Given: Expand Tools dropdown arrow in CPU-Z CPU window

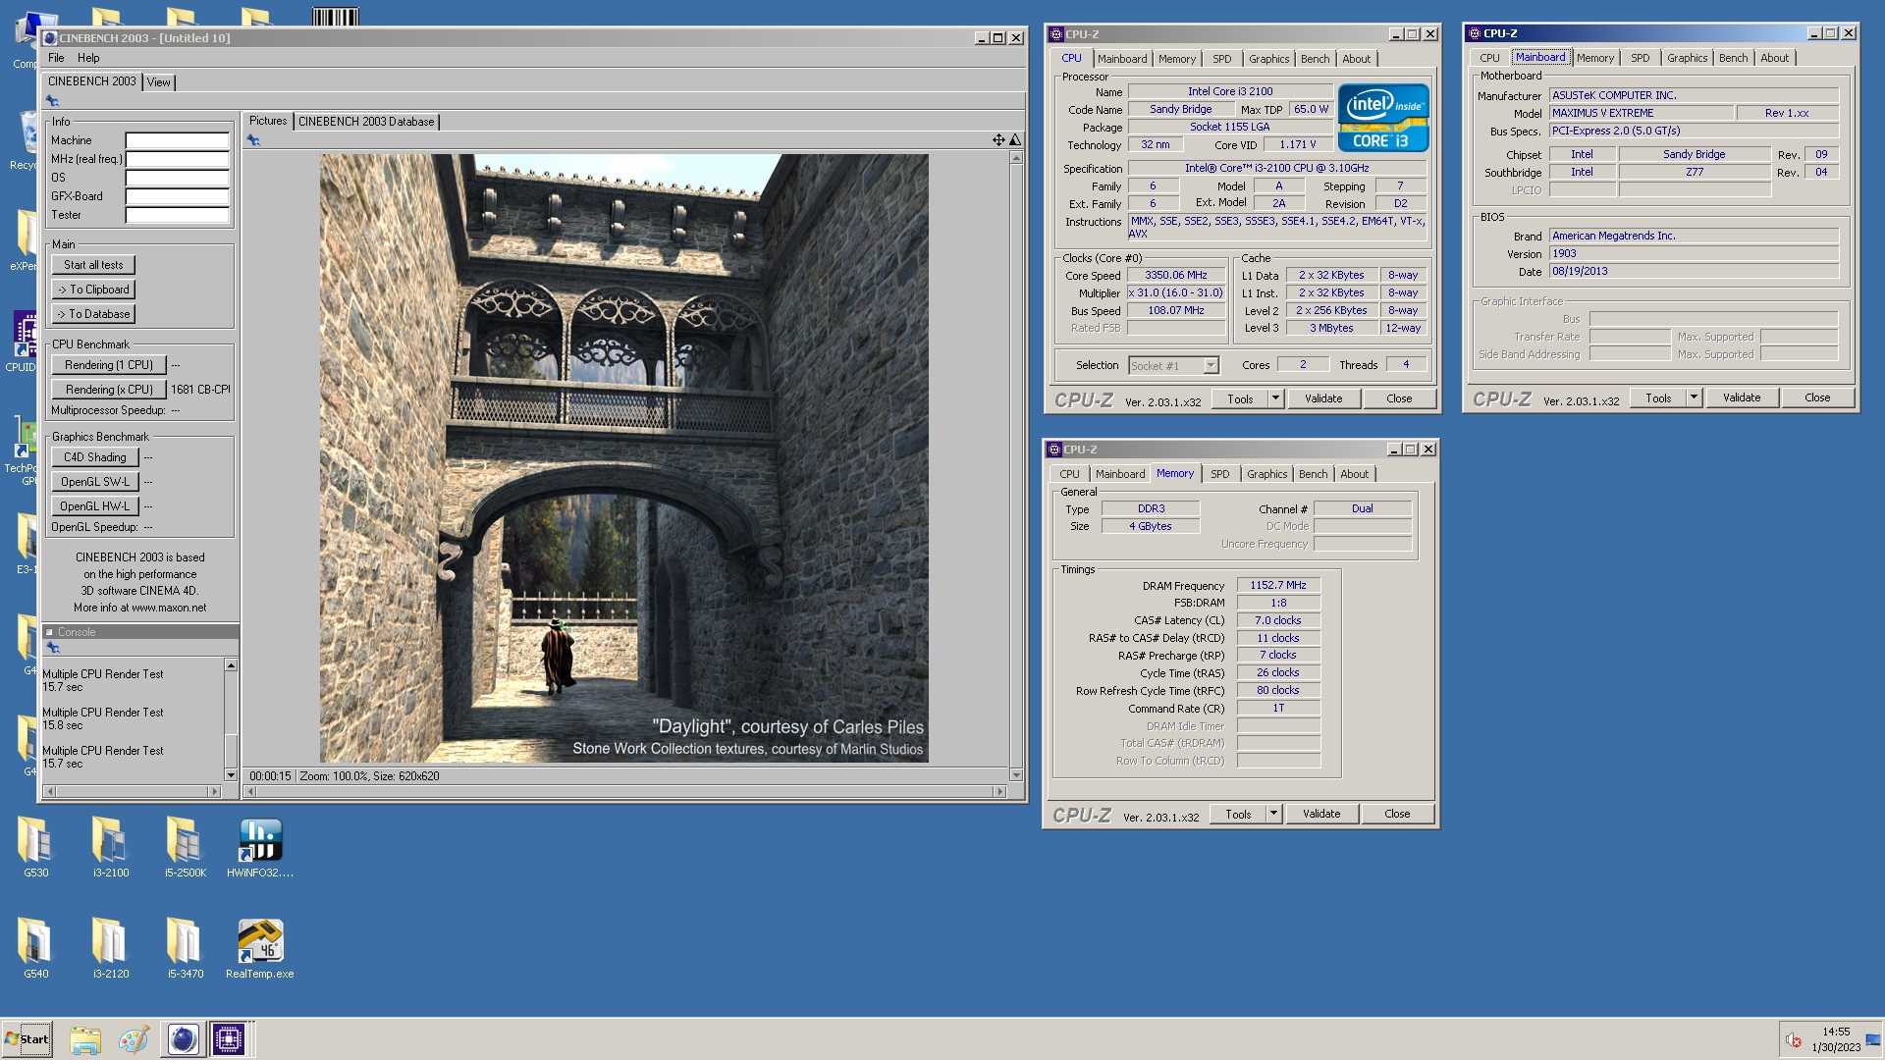Looking at the screenshot, I should 1275,398.
